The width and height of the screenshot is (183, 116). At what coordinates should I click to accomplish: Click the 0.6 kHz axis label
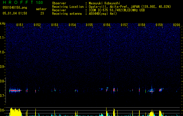pos(2,110)
